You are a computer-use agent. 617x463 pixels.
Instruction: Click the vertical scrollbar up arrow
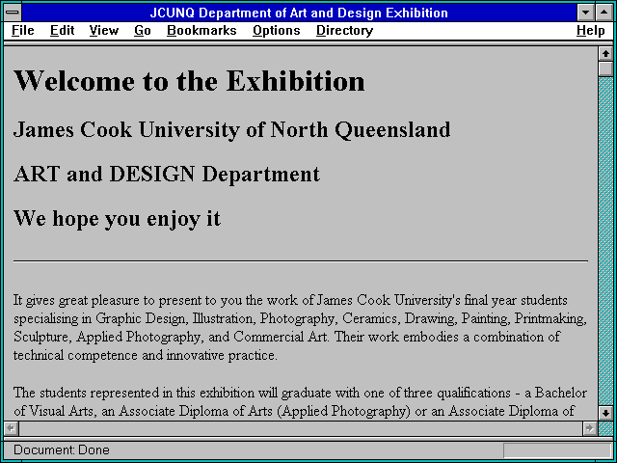point(605,54)
